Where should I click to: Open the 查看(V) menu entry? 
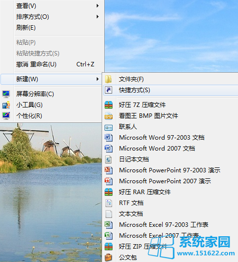click(x=52, y=6)
